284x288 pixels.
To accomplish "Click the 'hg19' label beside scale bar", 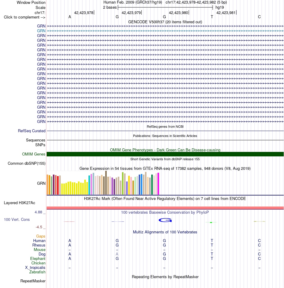I will click(220, 7).
